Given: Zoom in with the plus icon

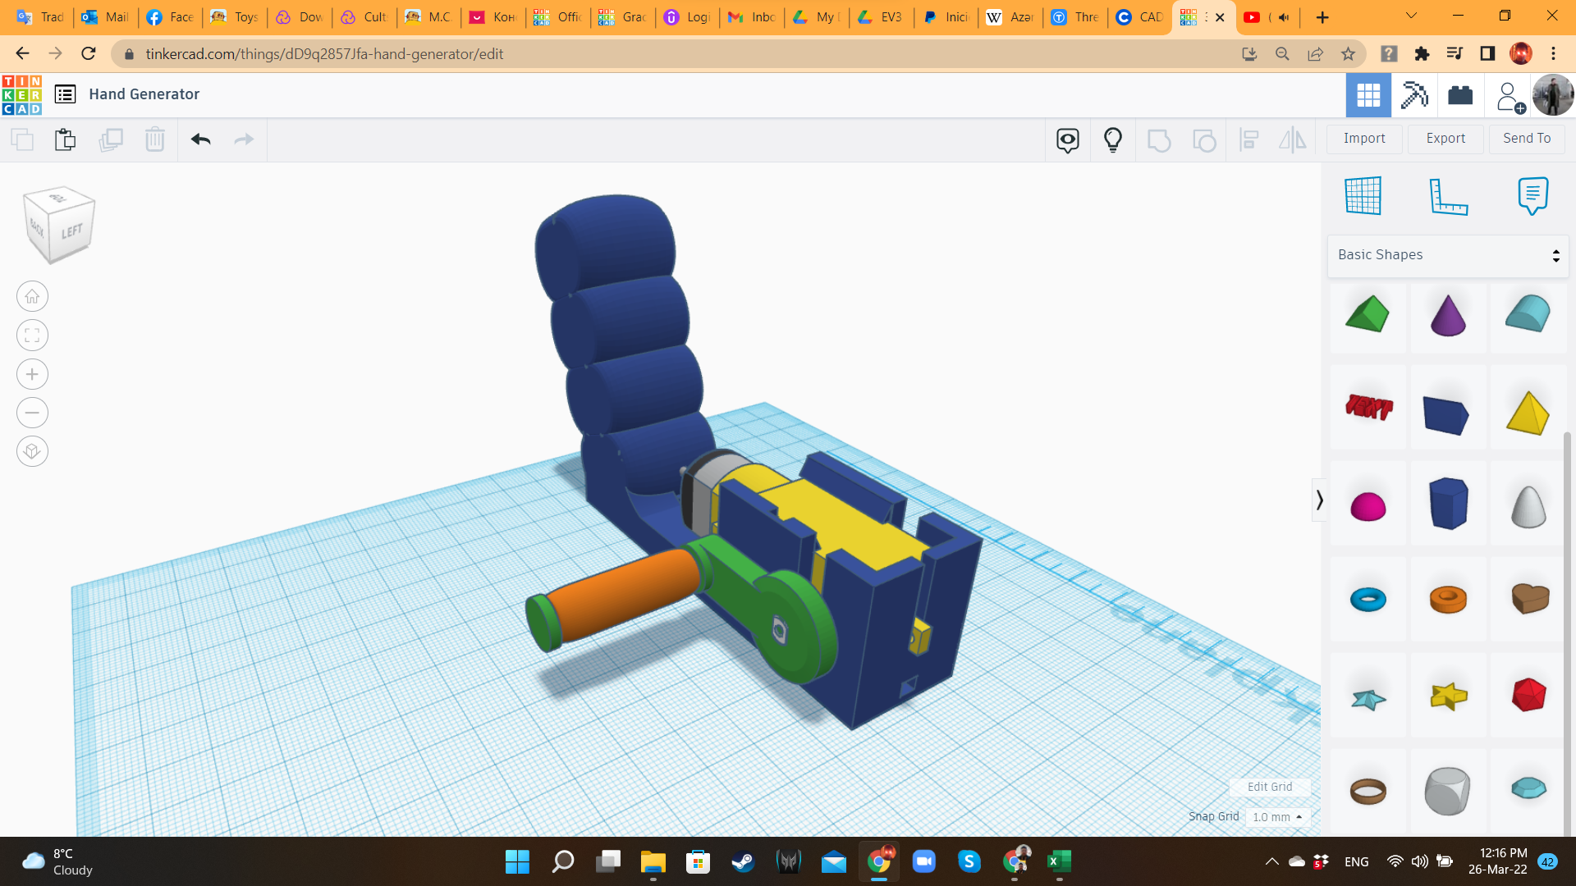Looking at the screenshot, I should [32, 375].
